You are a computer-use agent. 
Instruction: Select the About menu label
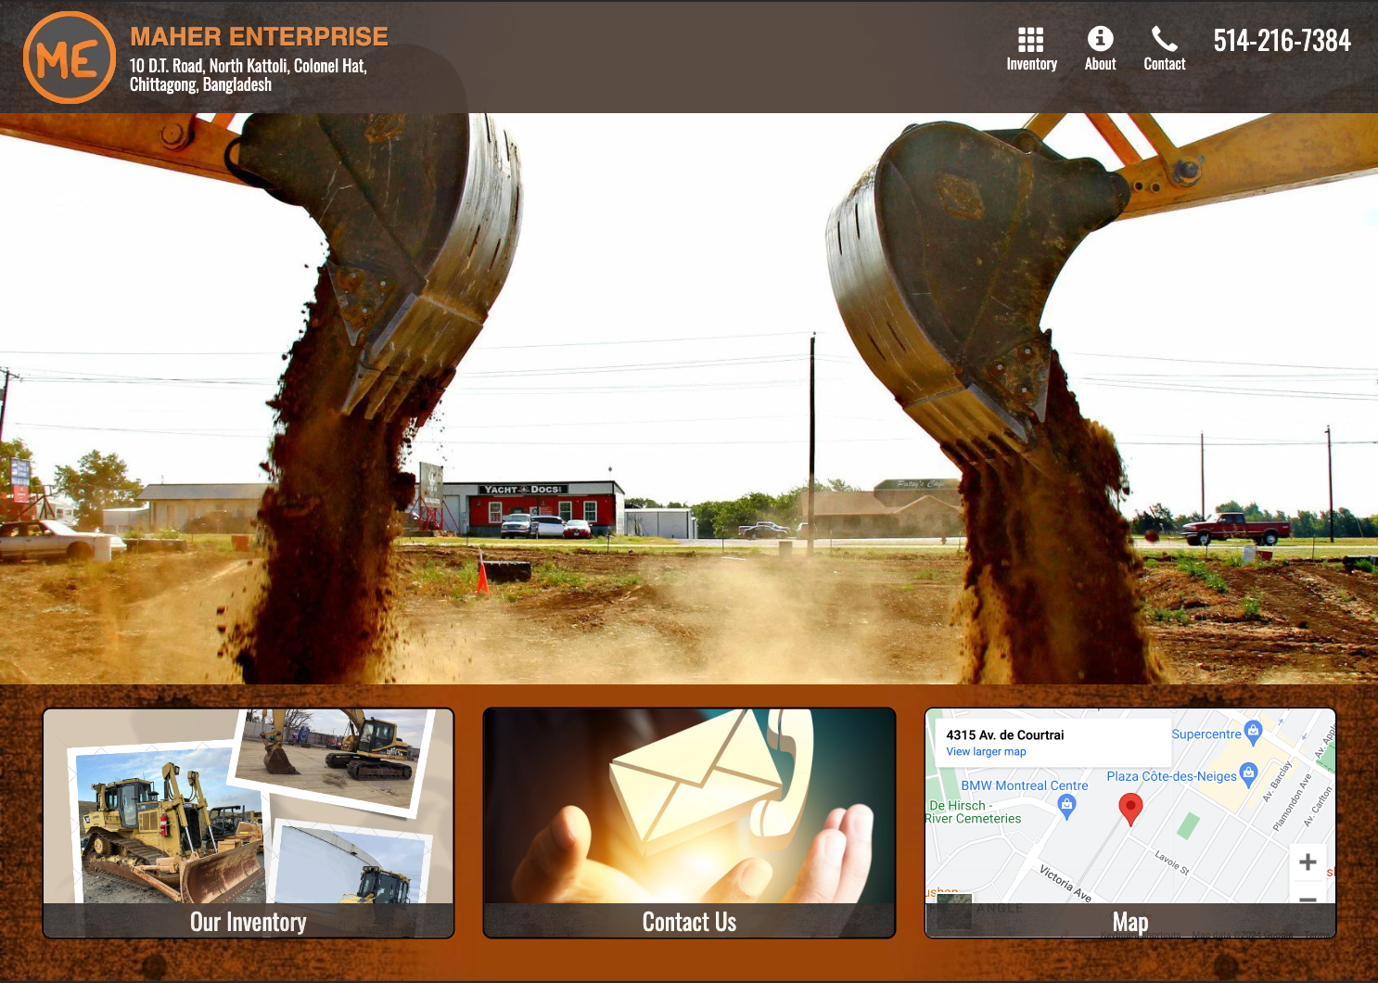1100,64
